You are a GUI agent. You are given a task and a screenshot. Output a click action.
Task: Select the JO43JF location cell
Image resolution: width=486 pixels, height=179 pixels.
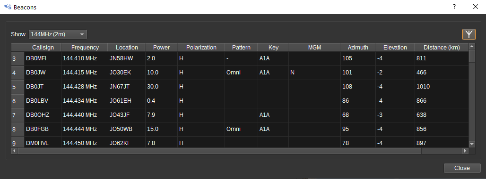click(127, 115)
